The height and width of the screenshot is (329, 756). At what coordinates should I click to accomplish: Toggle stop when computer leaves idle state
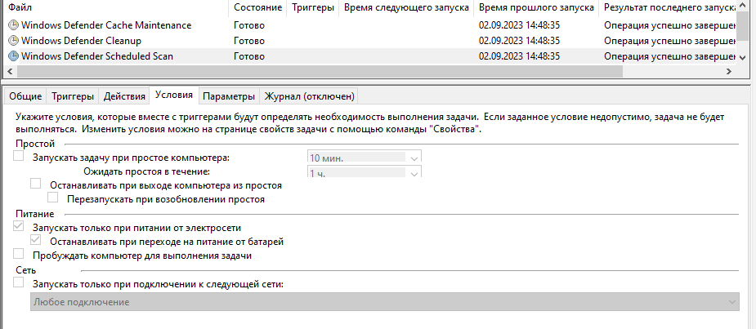(x=36, y=184)
